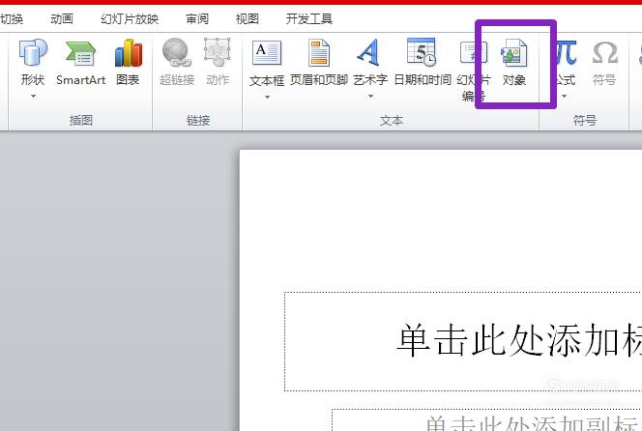The width and height of the screenshot is (642, 431).
Task: Expand the Shapes (形状) dropdown arrow
Action: click(x=33, y=97)
